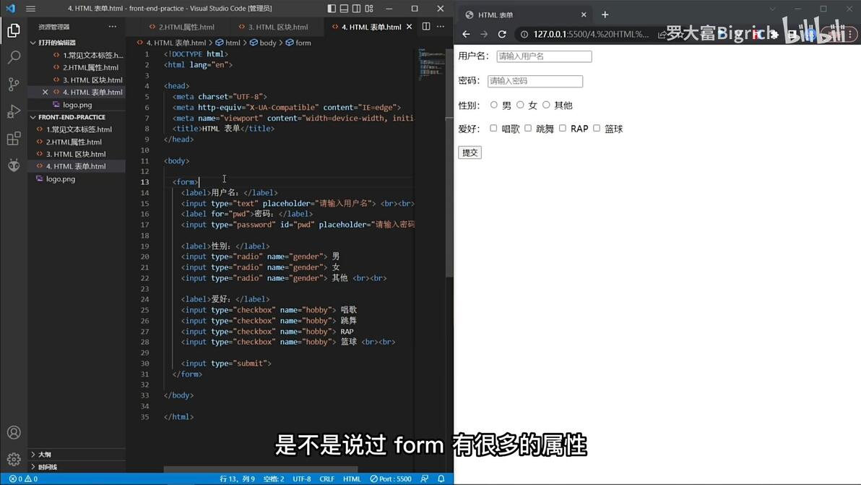The width and height of the screenshot is (861, 485).
Task: Close 4. HTML 表单.html in open editors list
Action: pyautogui.click(x=45, y=93)
